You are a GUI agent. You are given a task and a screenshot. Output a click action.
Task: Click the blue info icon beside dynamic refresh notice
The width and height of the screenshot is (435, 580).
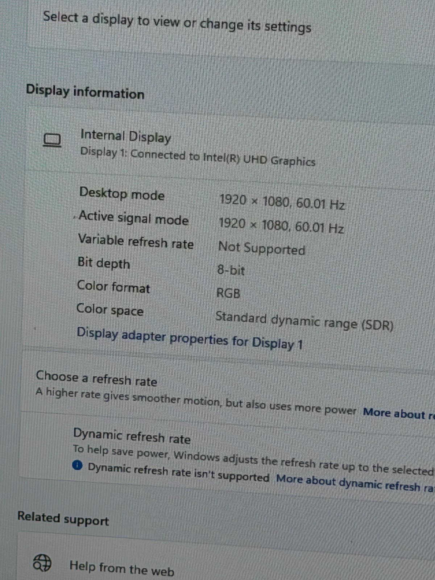point(77,465)
